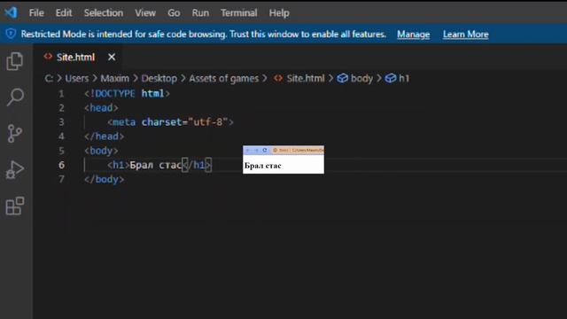
Task: Click the Restricted Mode shield icon
Action: pos(11,34)
